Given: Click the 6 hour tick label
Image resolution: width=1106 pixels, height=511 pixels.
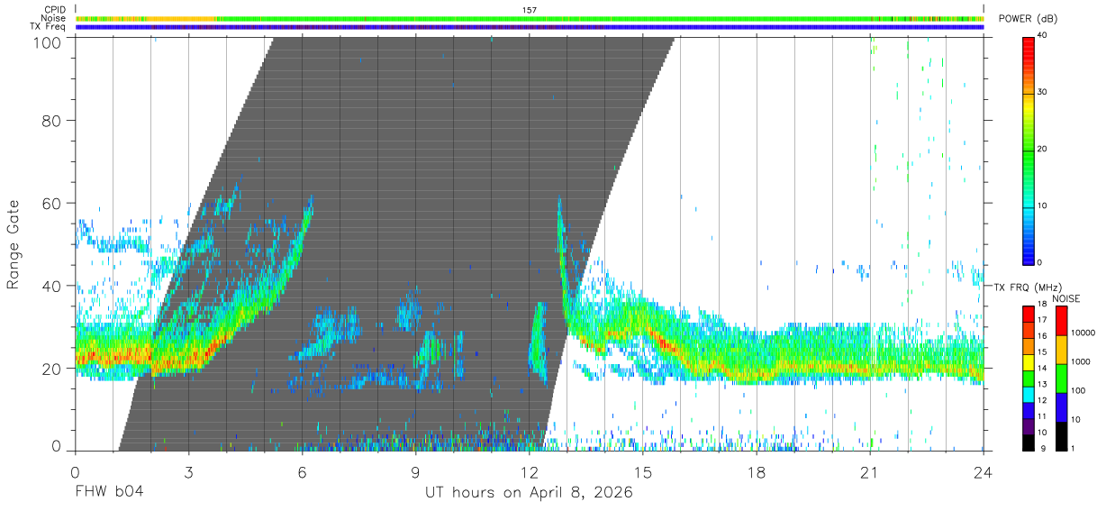Looking at the screenshot, I should coord(302,471).
